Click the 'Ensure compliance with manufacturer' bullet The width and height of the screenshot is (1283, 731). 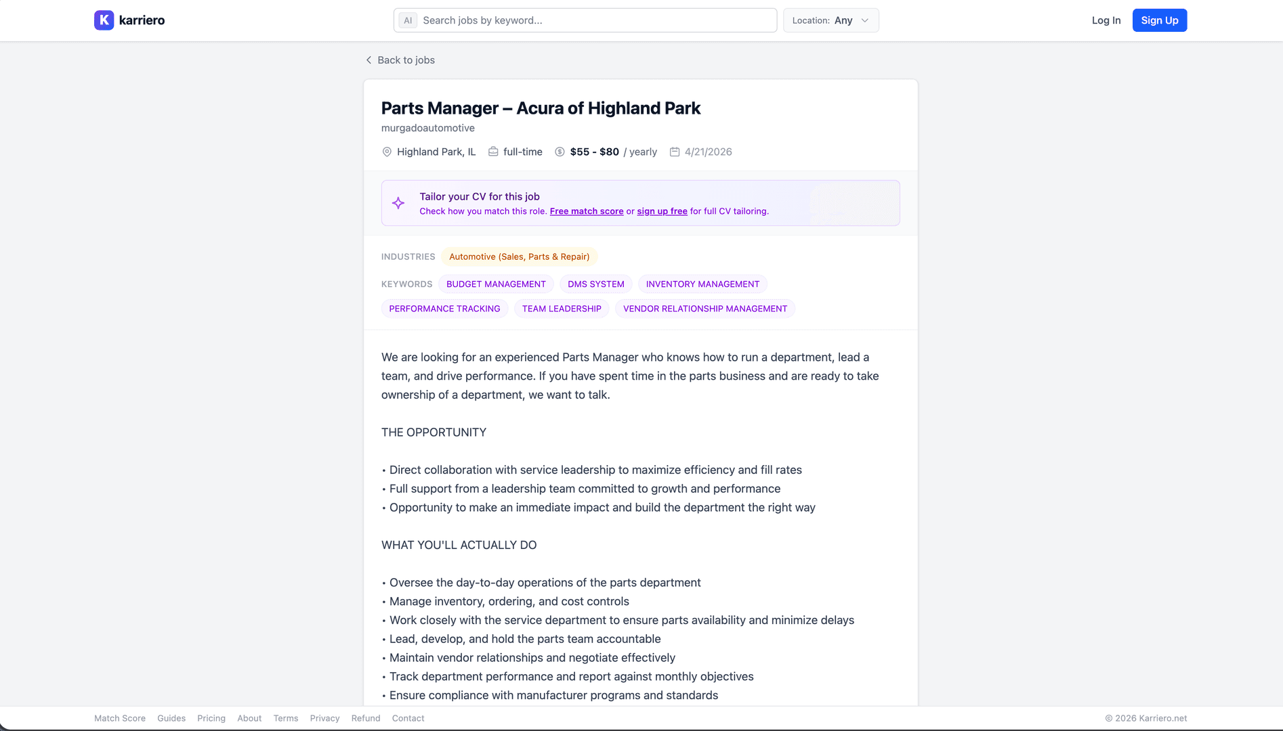coord(550,696)
